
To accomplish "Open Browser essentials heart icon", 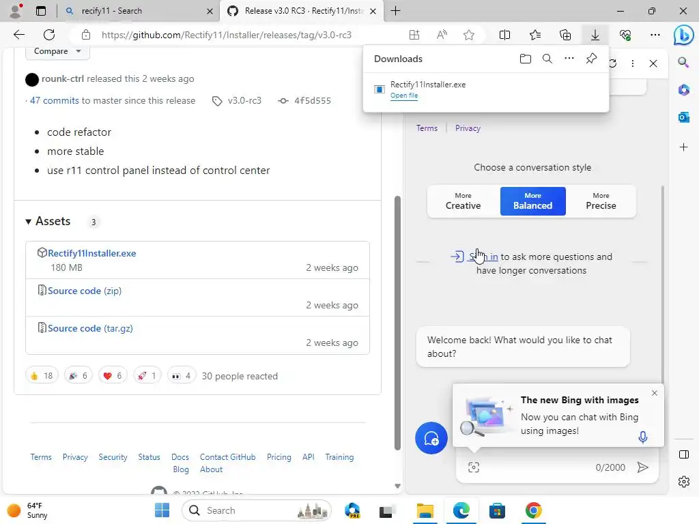I will 625,35.
